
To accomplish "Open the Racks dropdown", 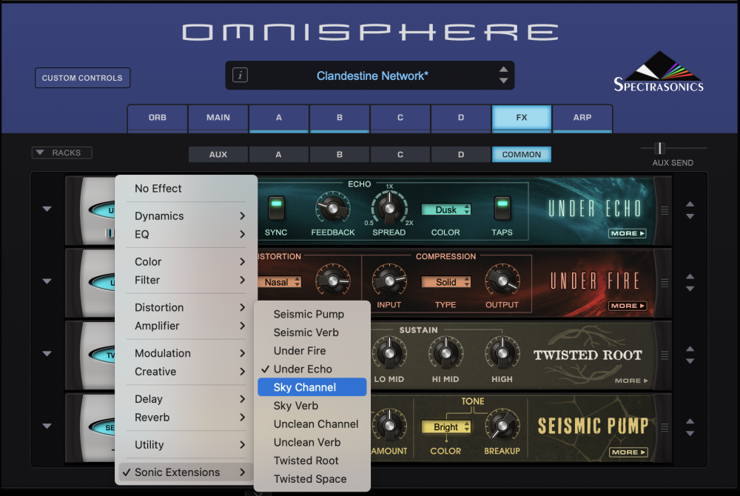I will 62,153.
